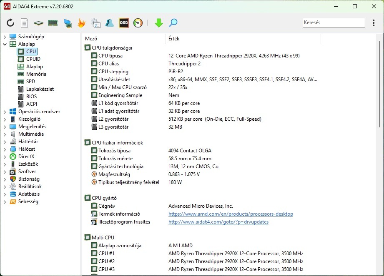Click the users icon in toolbar
Screen dimensions: 384x276
tap(110, 23)
